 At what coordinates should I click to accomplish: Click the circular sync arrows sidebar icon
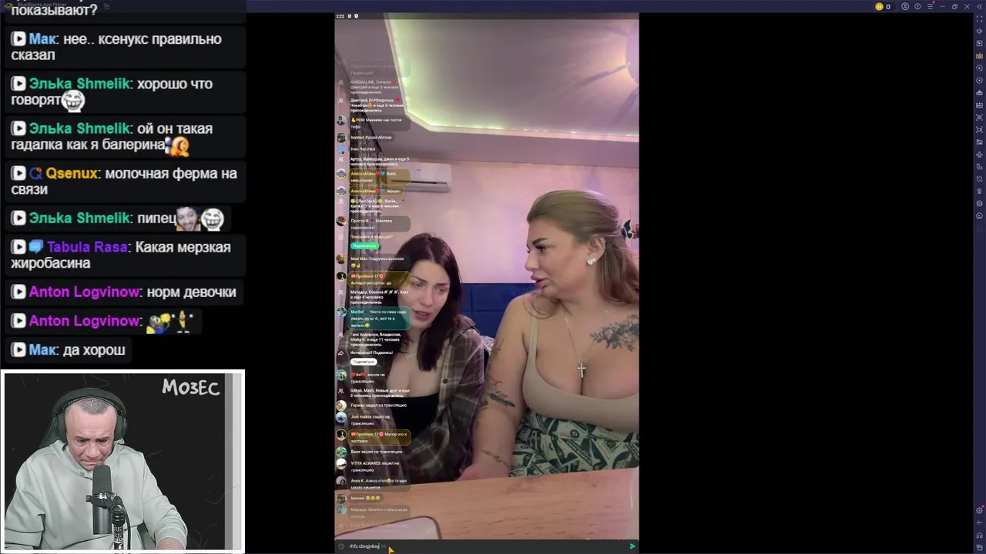coord(980,81)
